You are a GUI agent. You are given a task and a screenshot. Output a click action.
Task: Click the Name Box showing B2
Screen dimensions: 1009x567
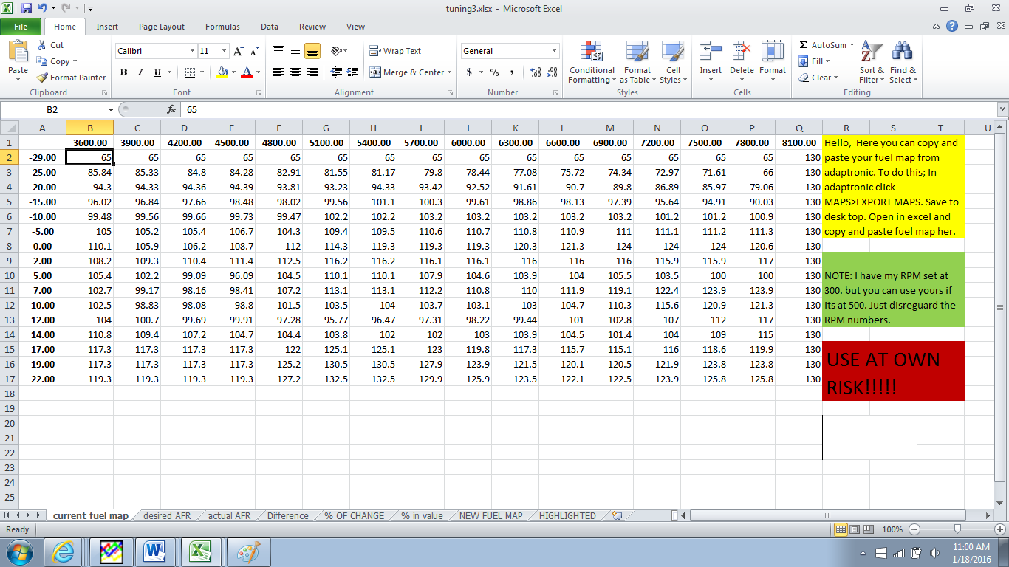coord(52,109)
